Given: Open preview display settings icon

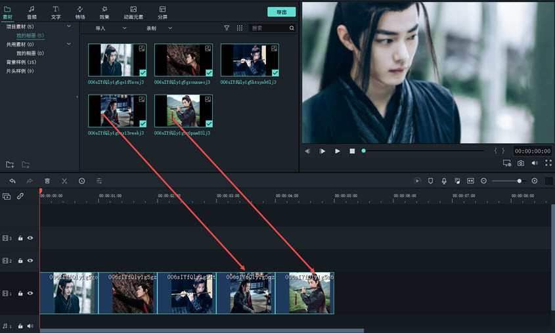Looking at the screenshot, I should pos(507,163).
